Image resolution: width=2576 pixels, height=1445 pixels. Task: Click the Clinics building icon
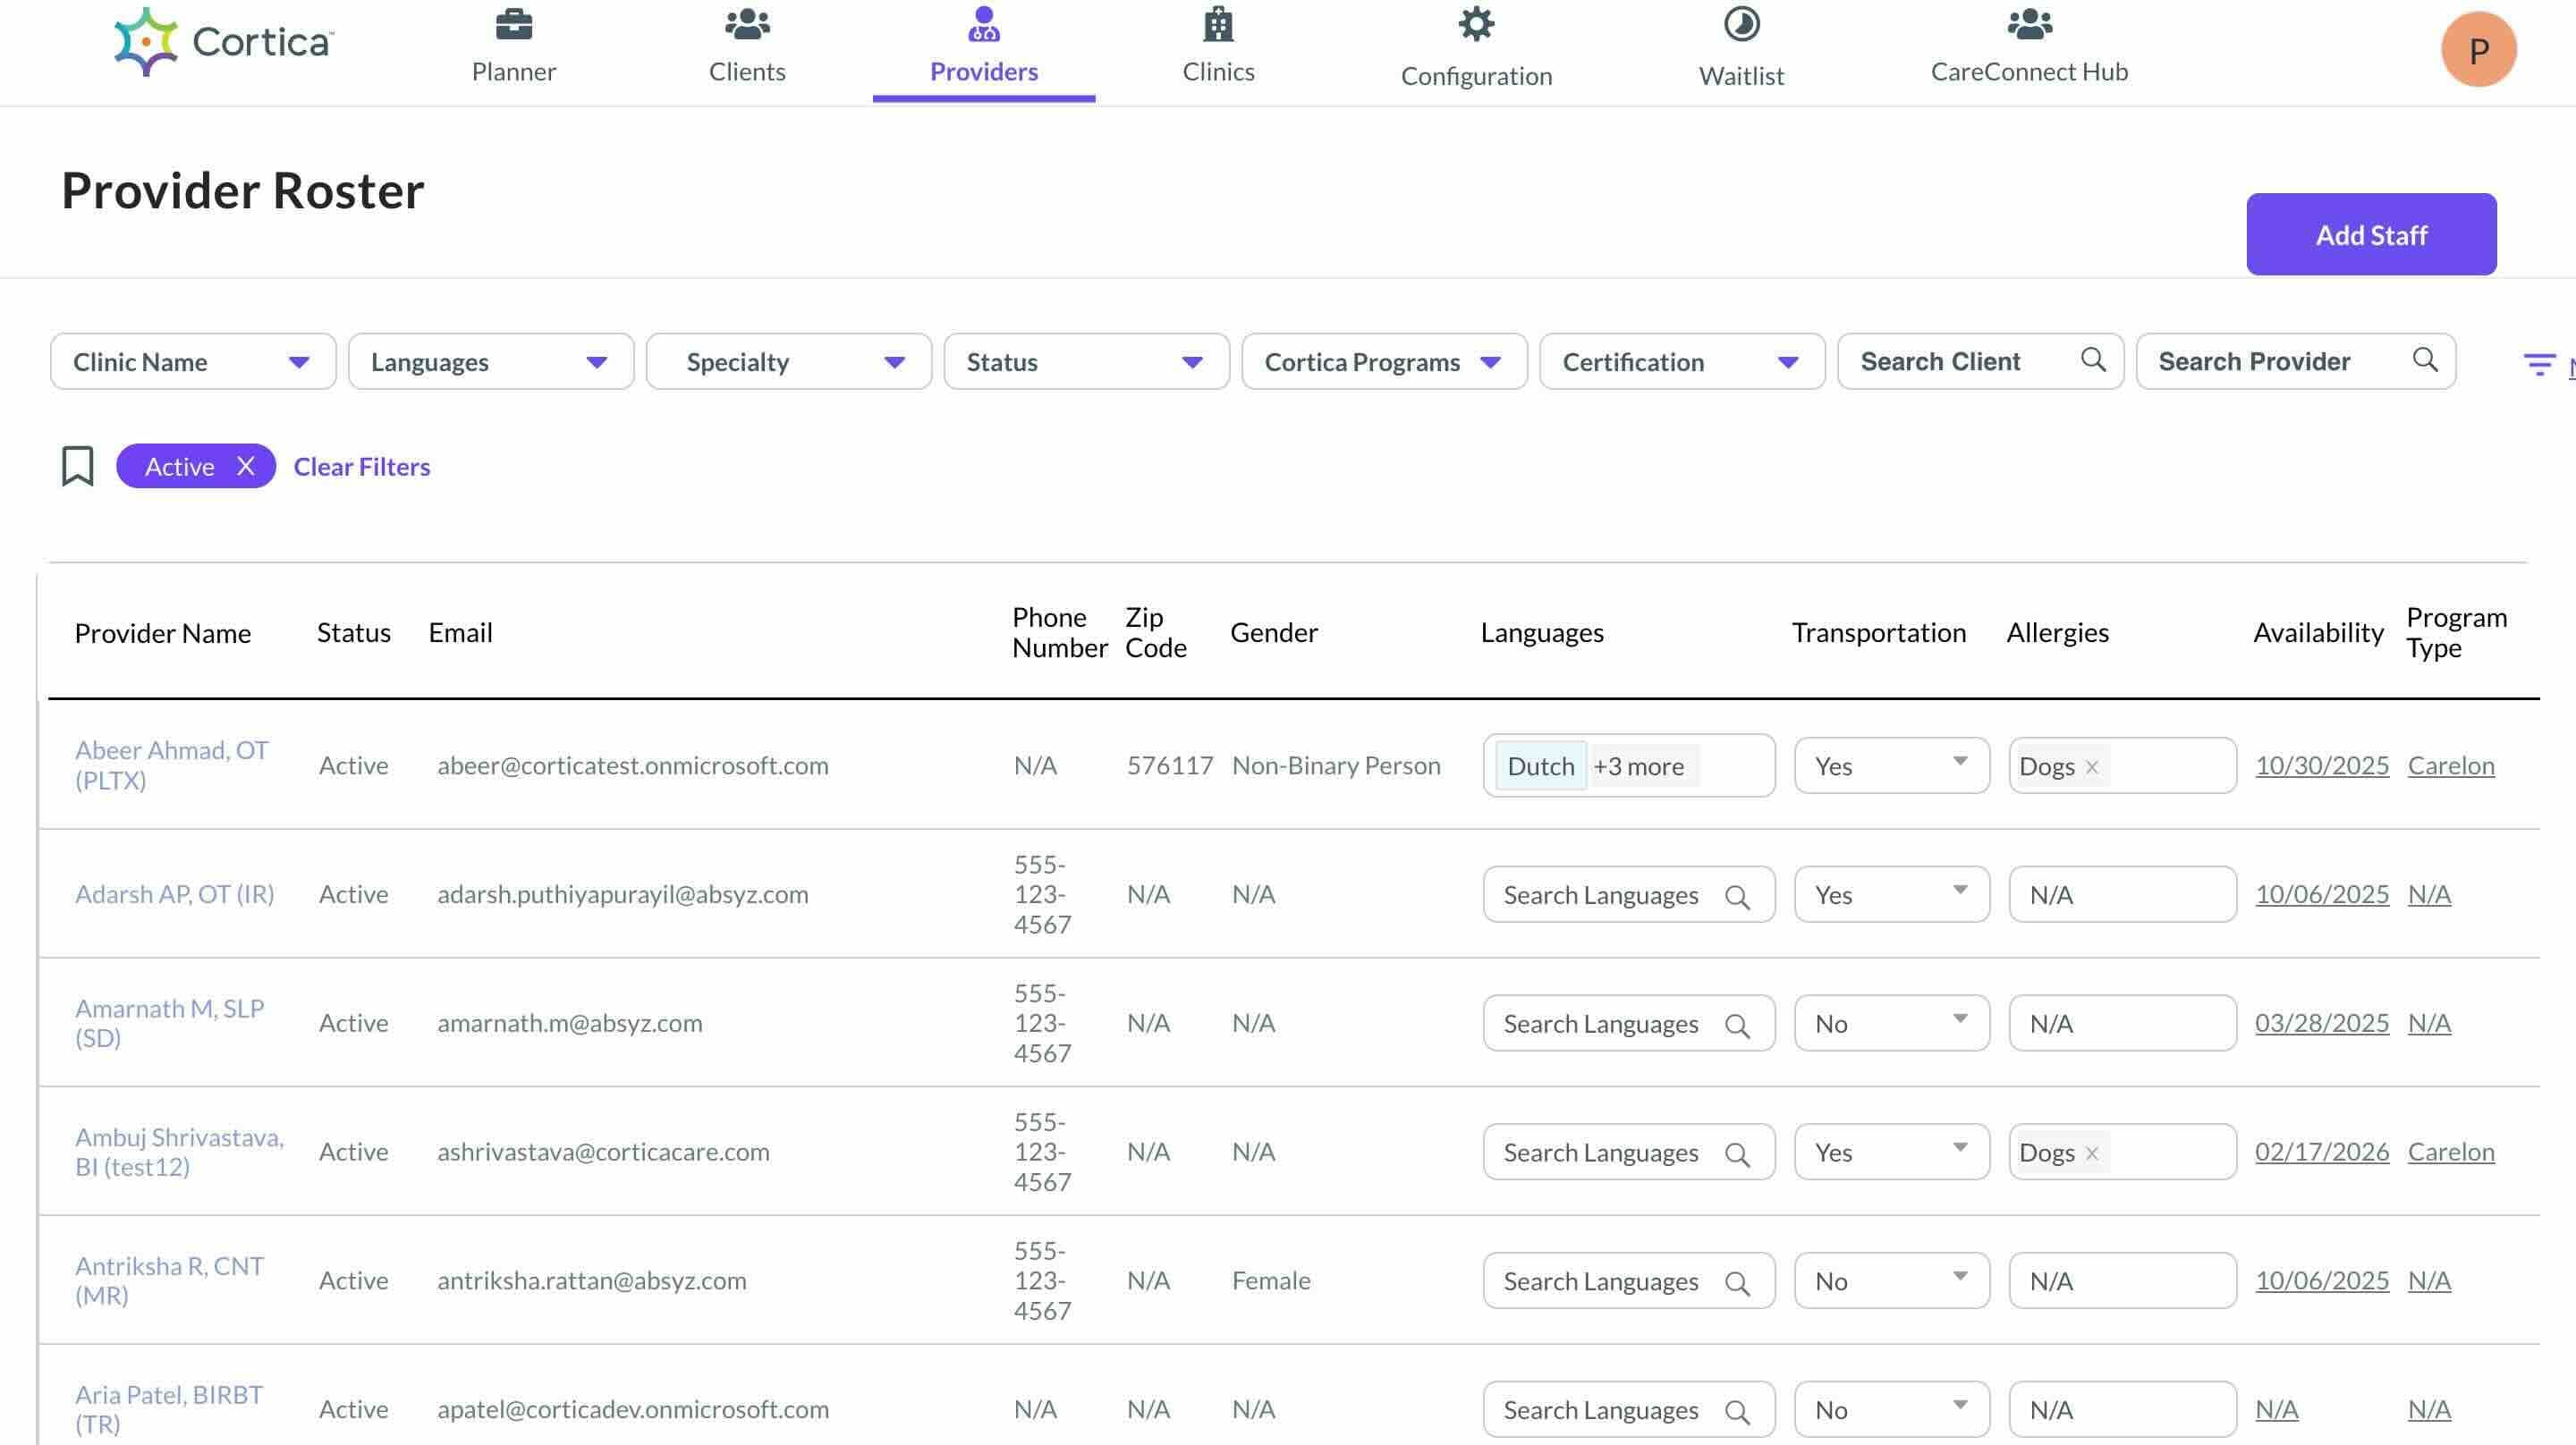click(1218, 24)
